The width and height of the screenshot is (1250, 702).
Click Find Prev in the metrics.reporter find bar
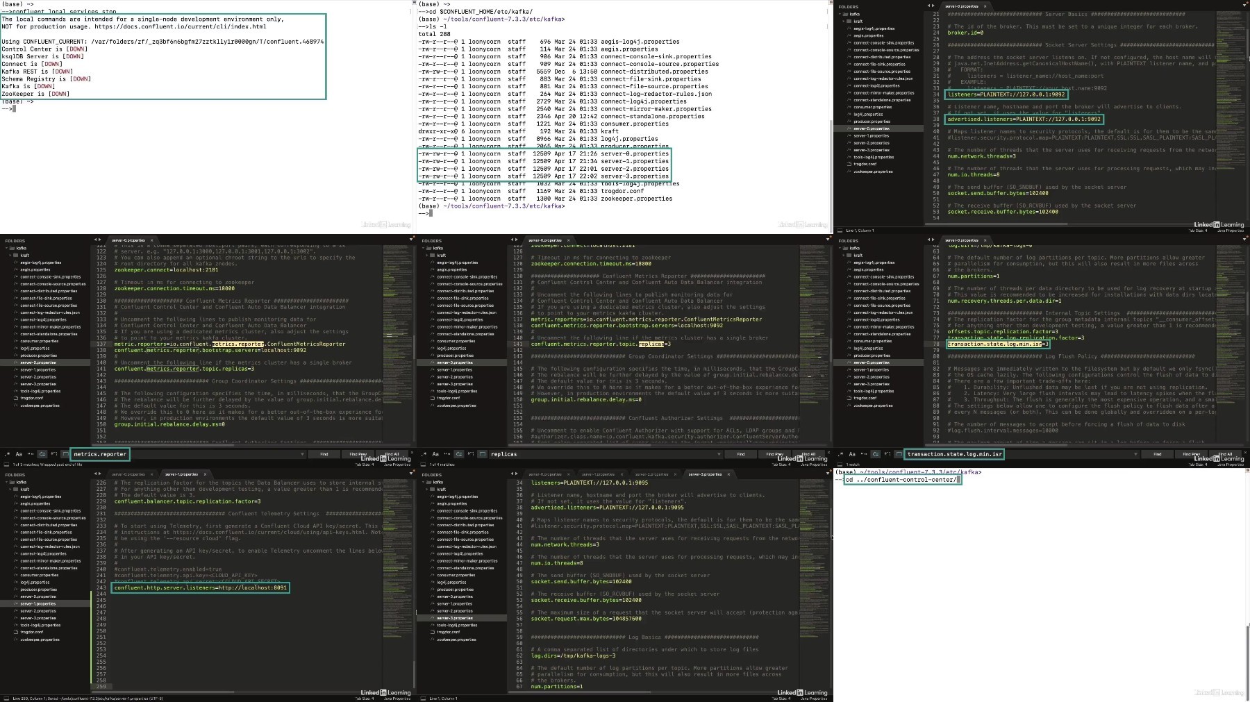[x=358, y=454]
